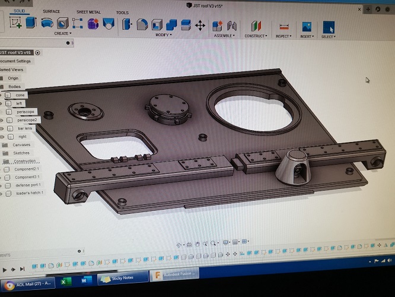Select the Sketches folder in browser

[x=21, y=153]
